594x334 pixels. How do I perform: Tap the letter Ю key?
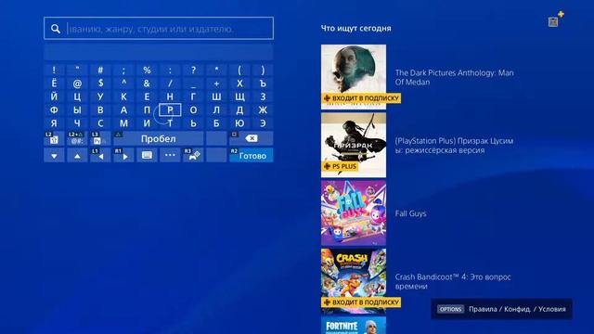pyautogui.click(x=239, y=123)
